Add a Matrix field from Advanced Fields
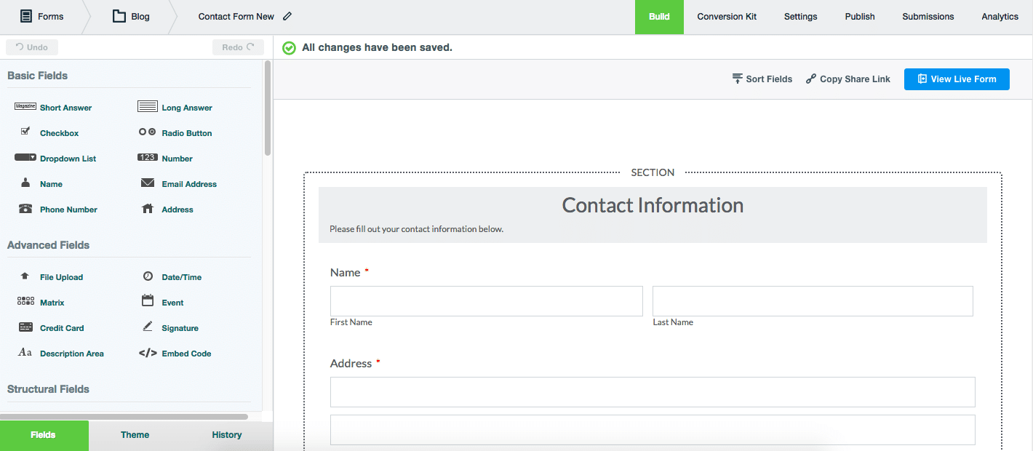Viewport: 1033px width, 451px height. pos(52,302)
